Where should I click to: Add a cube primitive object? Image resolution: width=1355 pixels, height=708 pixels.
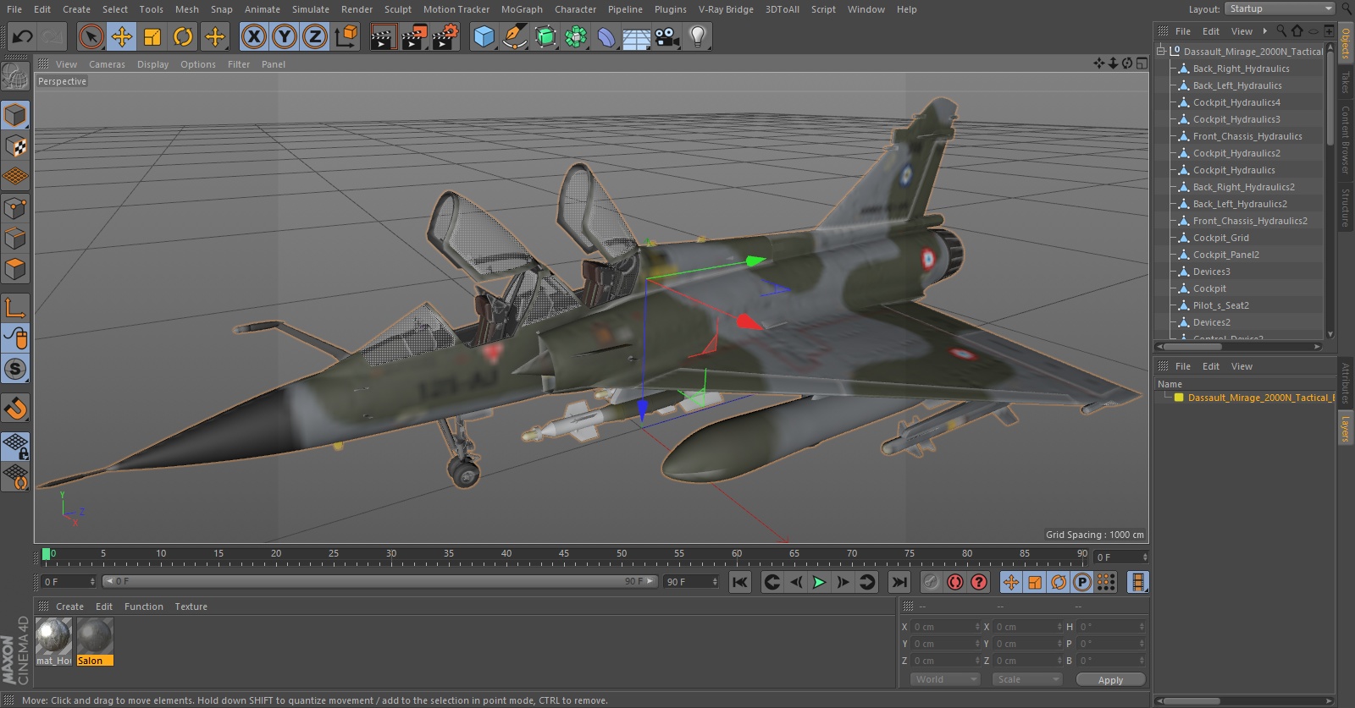click(484, 36)
